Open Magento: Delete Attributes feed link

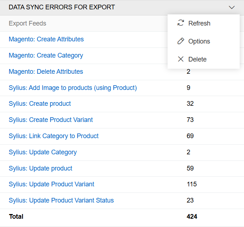click(x=46, y=72)
